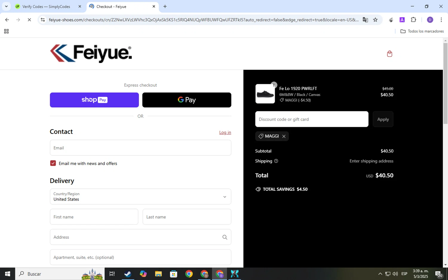Click the Email input field
Image resolution: width=448 pixels, height=280 pixels.
(140, 148)
